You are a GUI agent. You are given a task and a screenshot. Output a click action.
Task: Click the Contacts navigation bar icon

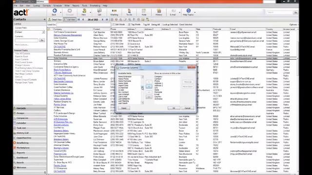point(15,108)
